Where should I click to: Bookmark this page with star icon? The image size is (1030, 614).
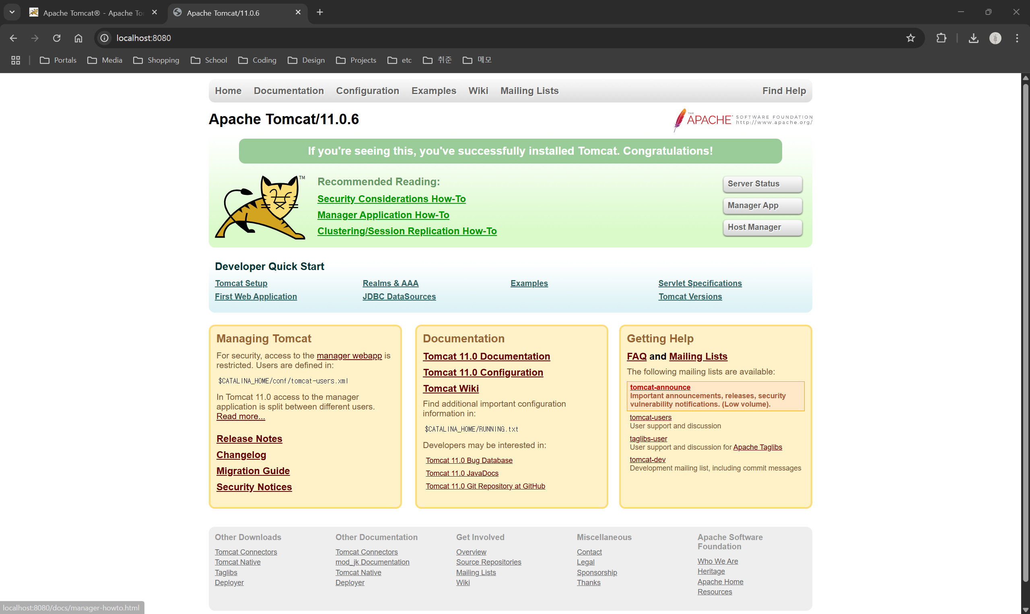(x=911, y=38)
